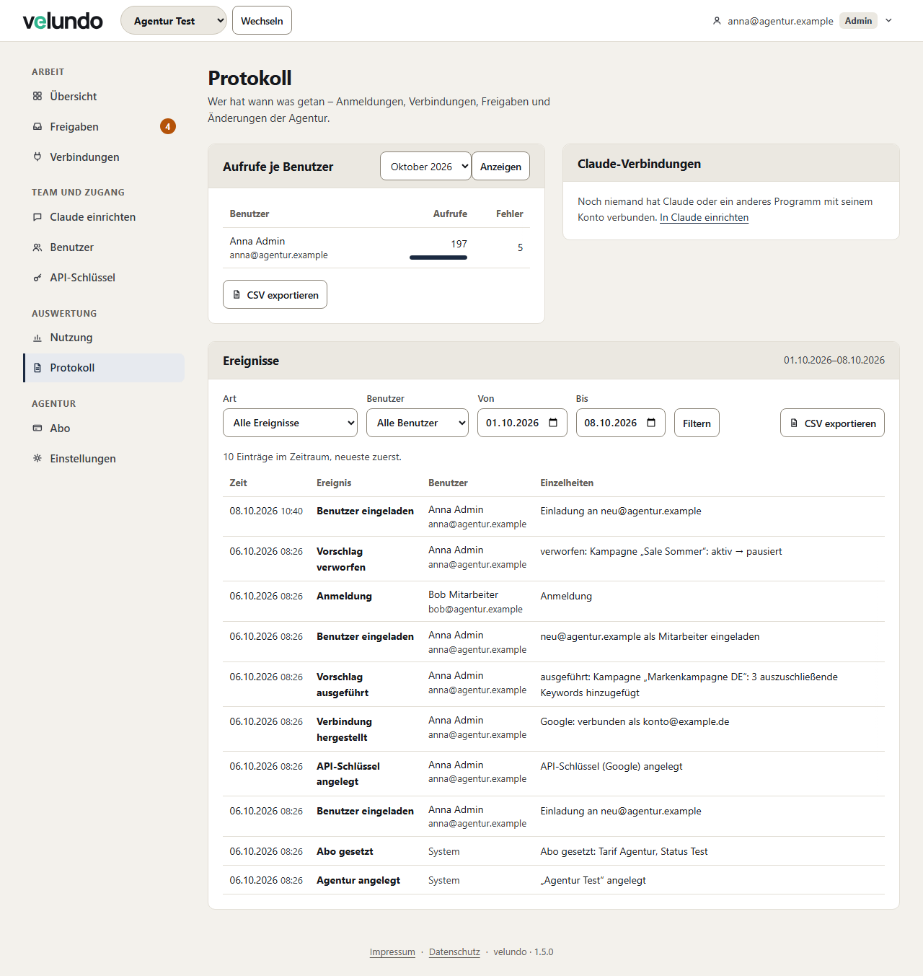The image size is (923, 976).
Task: Click the Anna Admin Aufrufe usage bar
Action: click(438, 257)
